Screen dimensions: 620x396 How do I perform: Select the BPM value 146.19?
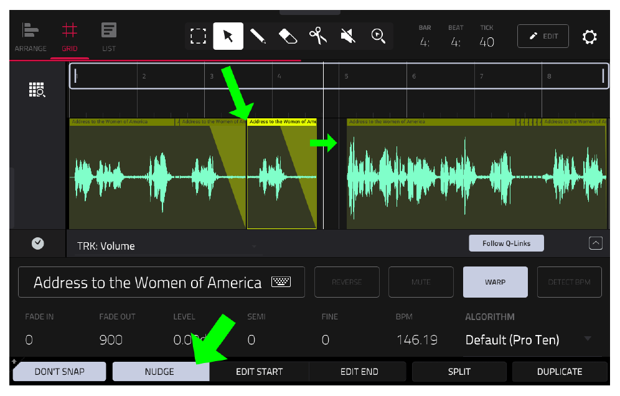pyautogui.click(x=417, y=340)
